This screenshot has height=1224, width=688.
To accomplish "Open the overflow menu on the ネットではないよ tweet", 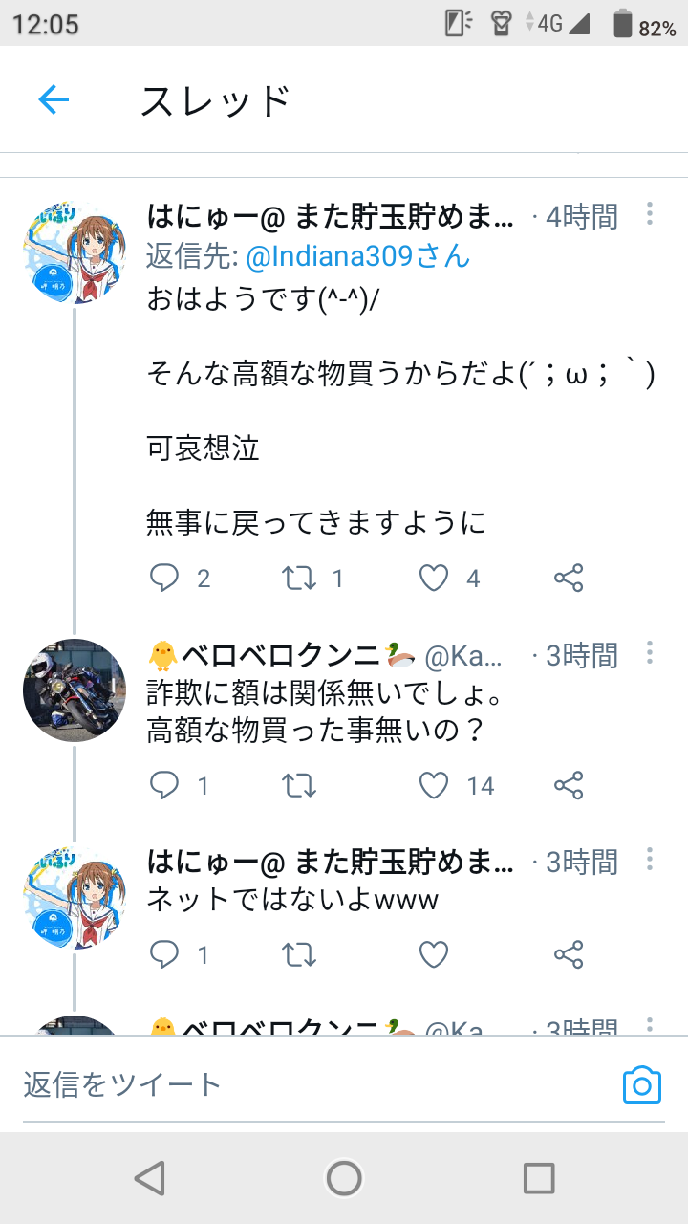I will (650, 860).
